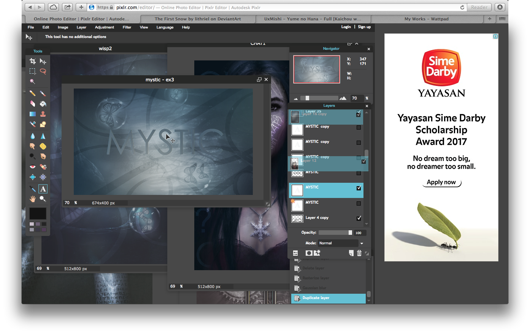530x334 pixels.
Task: Add a layer mask
Action: coord(309,253)
